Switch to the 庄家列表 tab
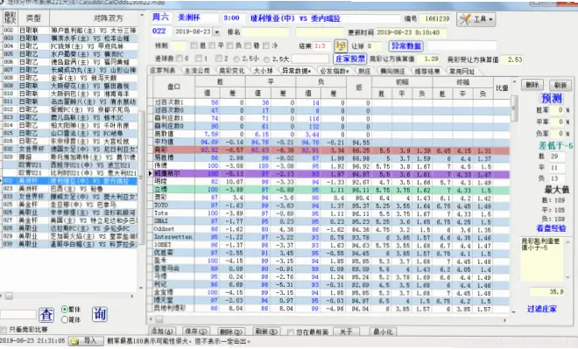This screenshot has height=349, width=578. pos(162,71)
